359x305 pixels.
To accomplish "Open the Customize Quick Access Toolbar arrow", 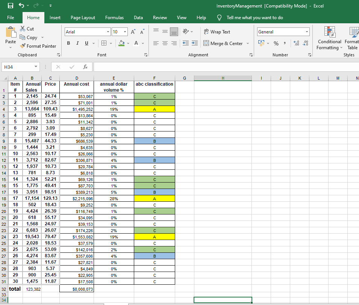I will coord(50,6).
